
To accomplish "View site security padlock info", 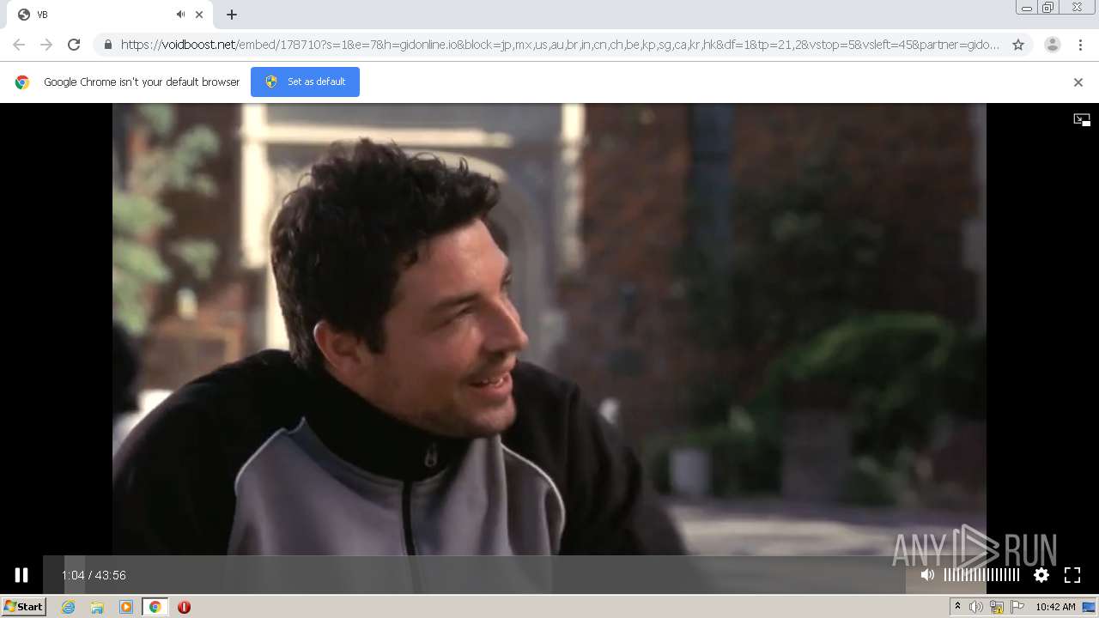I will (108, 45).
